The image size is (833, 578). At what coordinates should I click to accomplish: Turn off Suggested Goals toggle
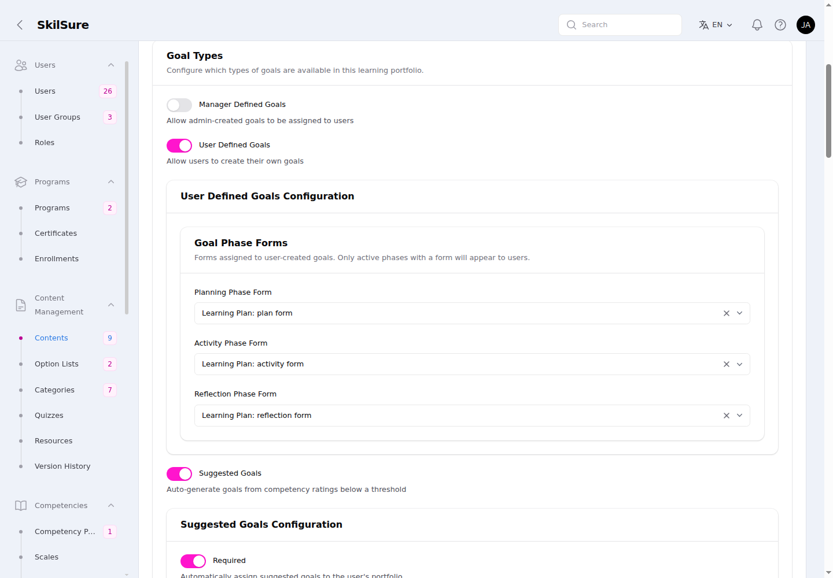pyautogui.click(x=179, y=473)
